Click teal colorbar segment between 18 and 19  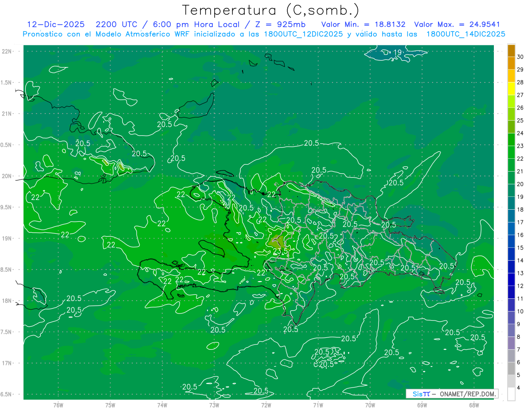[x=511, y=203]
